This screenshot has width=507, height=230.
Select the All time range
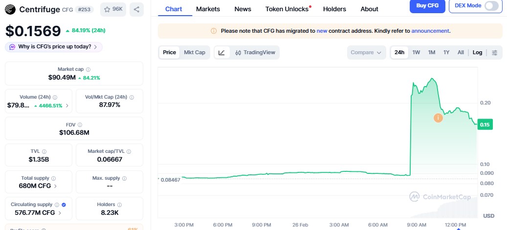tap(461, 53)
